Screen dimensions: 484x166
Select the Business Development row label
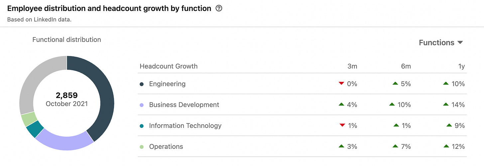coord(184,105)
